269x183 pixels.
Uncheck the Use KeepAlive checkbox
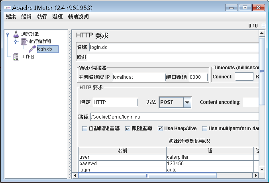click(x=160, y=128)
